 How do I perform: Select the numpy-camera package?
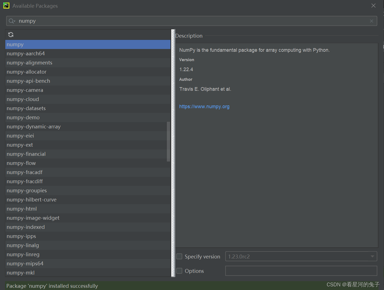(88, 90)
